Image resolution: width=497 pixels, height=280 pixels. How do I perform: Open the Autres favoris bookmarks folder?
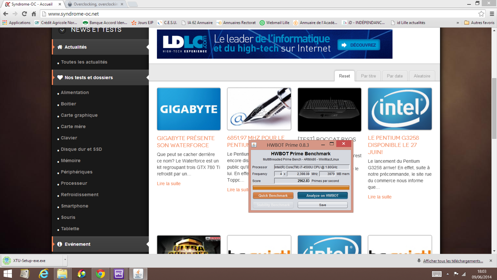click(479, 23)
